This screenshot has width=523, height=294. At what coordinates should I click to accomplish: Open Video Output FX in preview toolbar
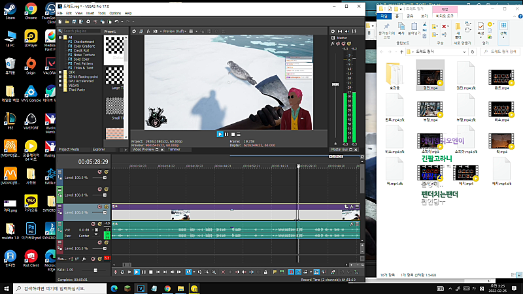[x=148, y=31]
